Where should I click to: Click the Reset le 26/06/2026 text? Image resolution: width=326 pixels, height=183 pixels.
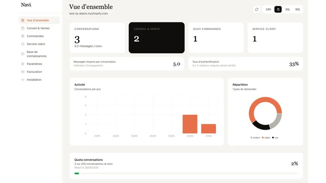coord(86,168)
